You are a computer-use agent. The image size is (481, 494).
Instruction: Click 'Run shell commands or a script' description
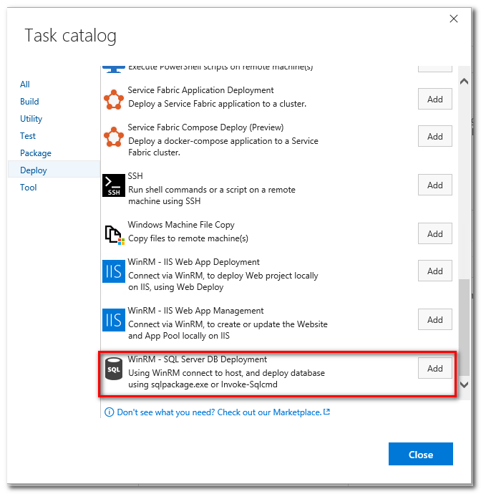pos(212,195)
